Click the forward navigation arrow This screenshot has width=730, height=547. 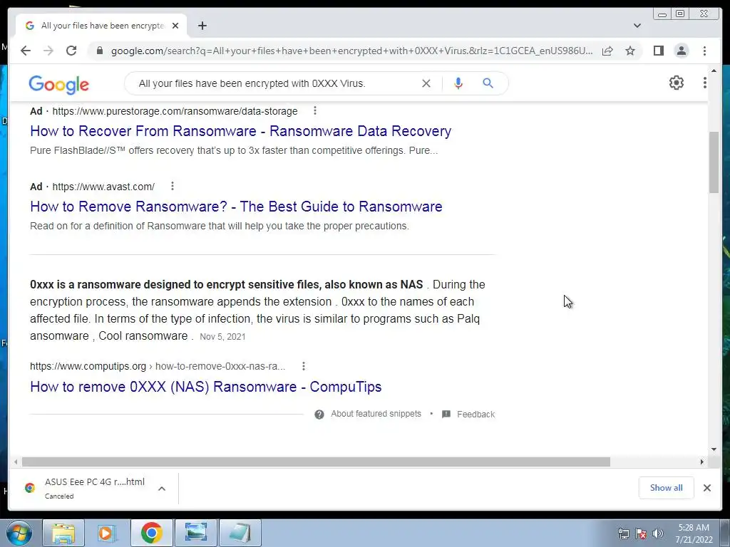[x=48, y=51]
